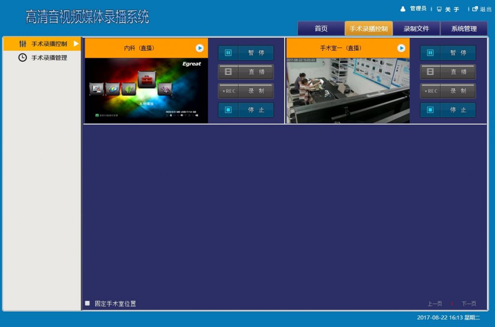This screenshot has height=327, width=495.
Task: Switch to the 录制文件 tab
Action: tap(416, 28)
